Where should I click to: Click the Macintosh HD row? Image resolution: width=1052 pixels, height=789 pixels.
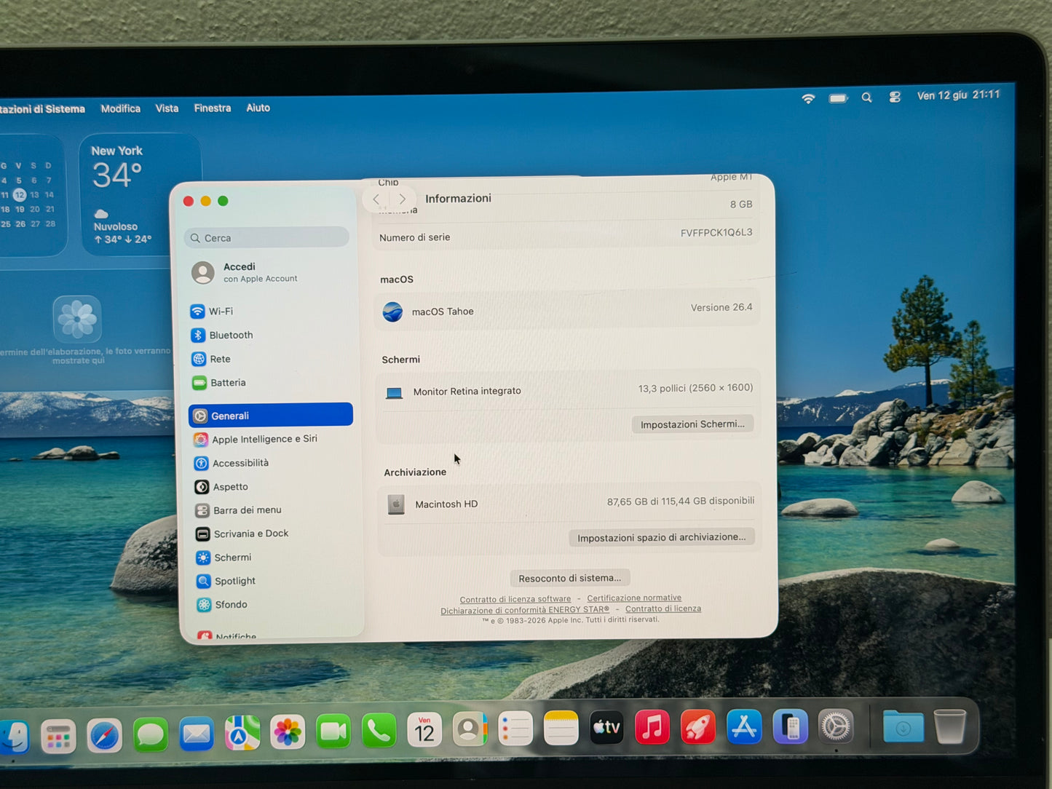569,503
